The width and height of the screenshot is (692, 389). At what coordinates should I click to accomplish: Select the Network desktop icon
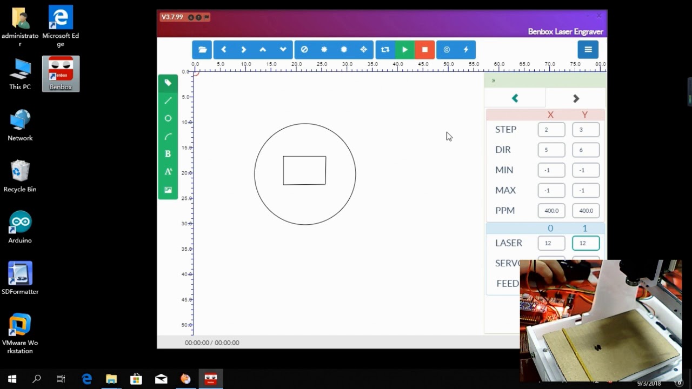pos(20,125)
